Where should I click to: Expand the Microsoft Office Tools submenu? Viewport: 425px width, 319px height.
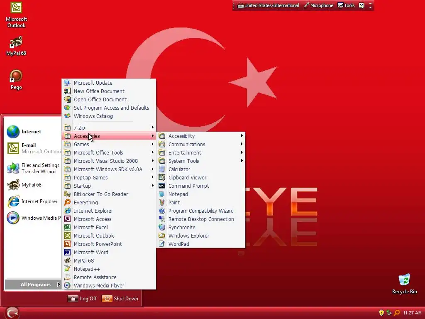(109, 153)
